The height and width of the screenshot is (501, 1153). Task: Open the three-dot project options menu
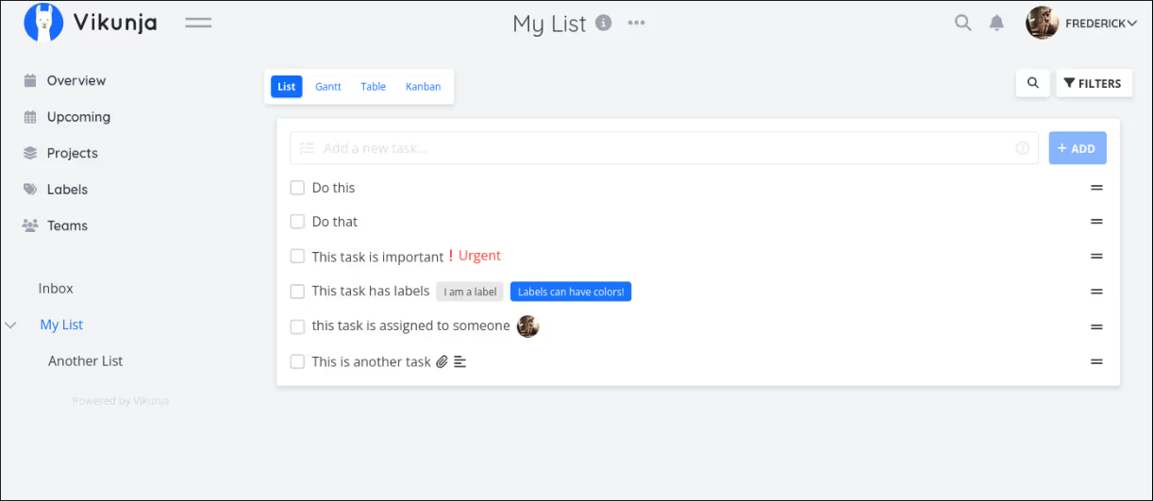click(637, 23)
